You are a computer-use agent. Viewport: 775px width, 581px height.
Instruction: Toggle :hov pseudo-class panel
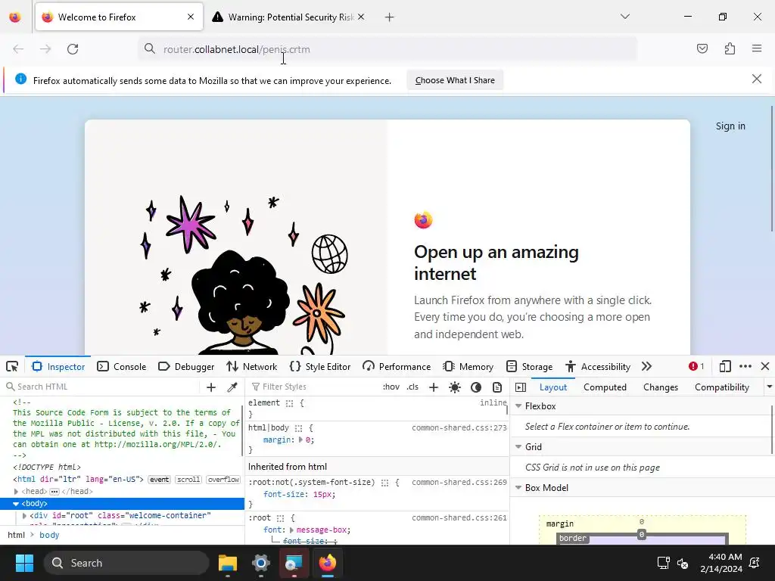[391, 387]
